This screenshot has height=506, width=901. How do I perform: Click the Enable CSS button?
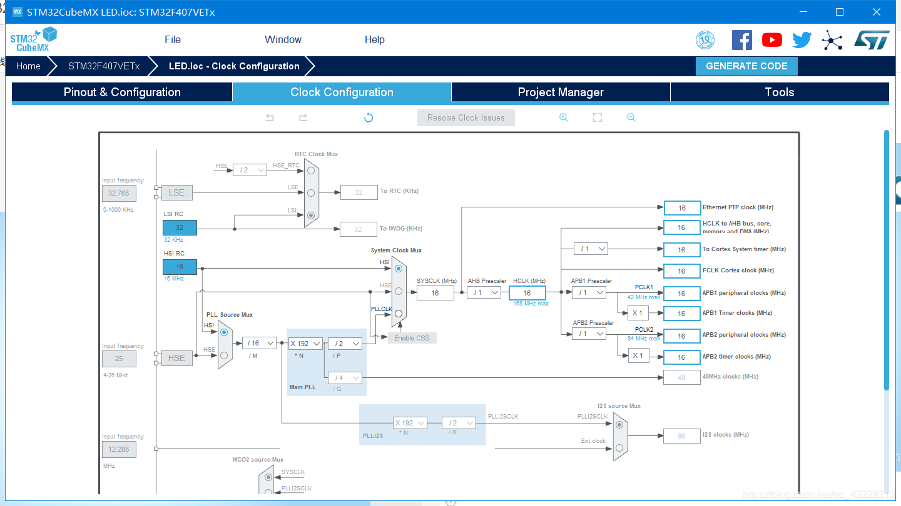pos(412,338)
